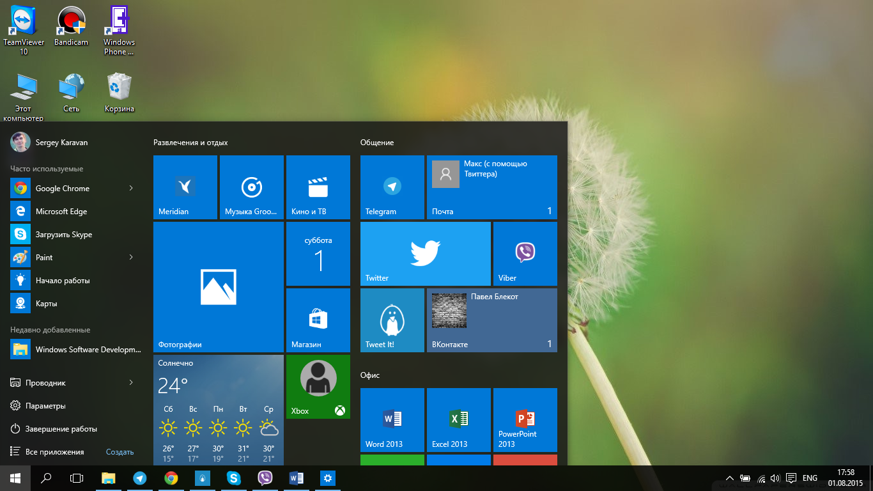873x491 pixels.
Task: Expand Проводник jump list arrow
Action: pos(130,382)
